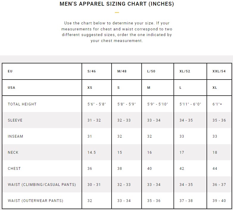Image resolution: width=233 pixels, height=210 pixels.
Task: Select height cell 5'9" - 5'10"
Action: click(x=157, y=104)
